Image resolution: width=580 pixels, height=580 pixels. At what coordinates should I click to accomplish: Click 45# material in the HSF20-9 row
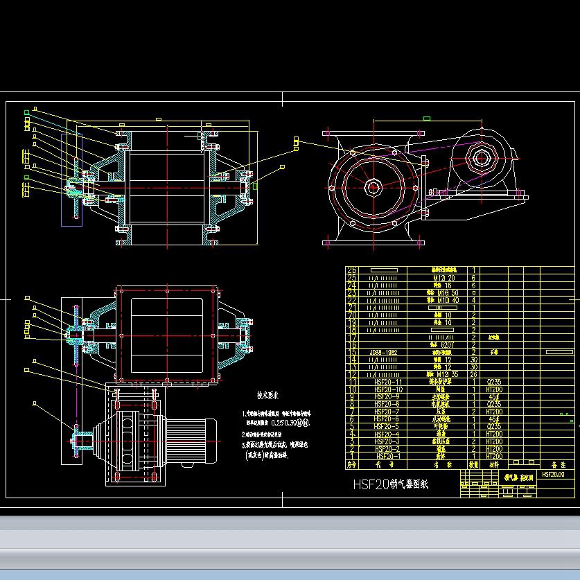click(494, 396)
